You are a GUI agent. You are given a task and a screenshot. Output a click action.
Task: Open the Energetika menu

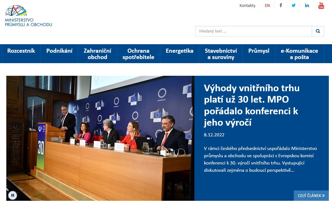tap(179, 54)
